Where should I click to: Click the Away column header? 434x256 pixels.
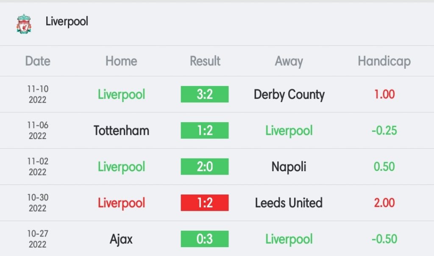pos(289,61)
